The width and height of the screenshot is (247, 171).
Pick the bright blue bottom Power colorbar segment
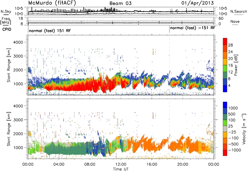(x=225, y=89)
